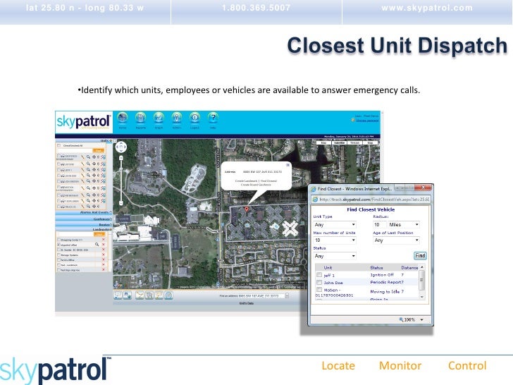Click Find Closest link in balloon

tap(268, 181)
